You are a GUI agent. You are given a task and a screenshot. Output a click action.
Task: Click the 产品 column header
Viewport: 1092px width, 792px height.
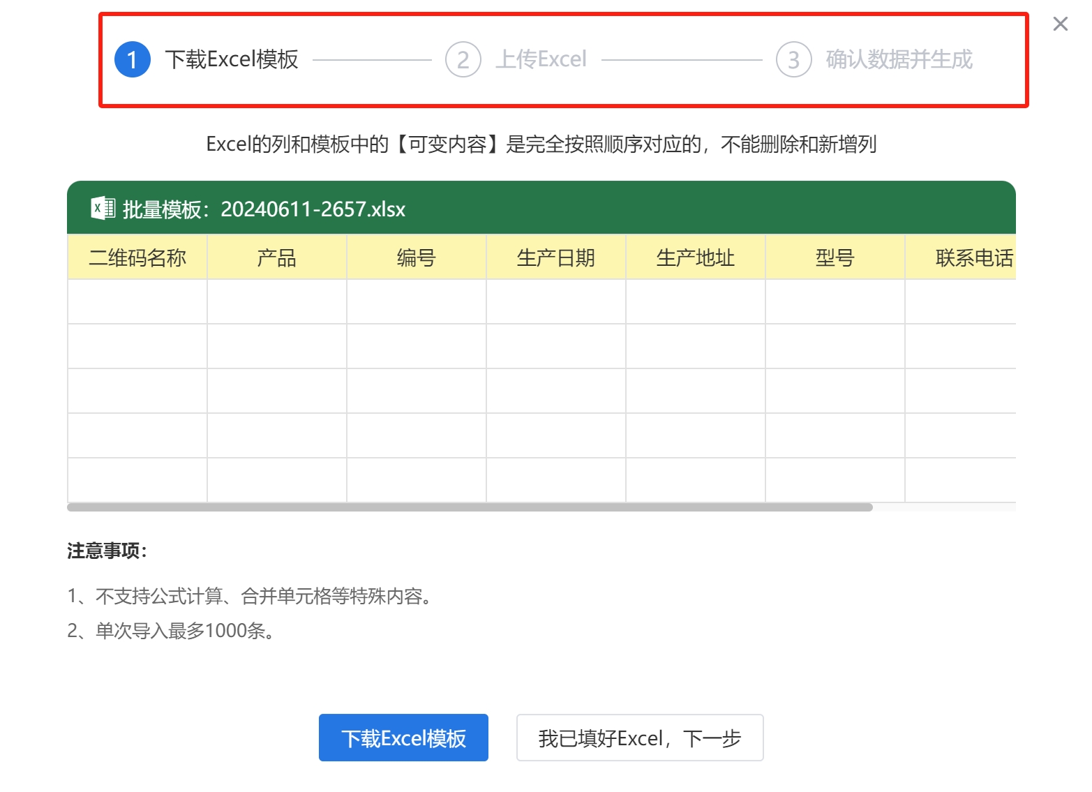coord(277,258)
